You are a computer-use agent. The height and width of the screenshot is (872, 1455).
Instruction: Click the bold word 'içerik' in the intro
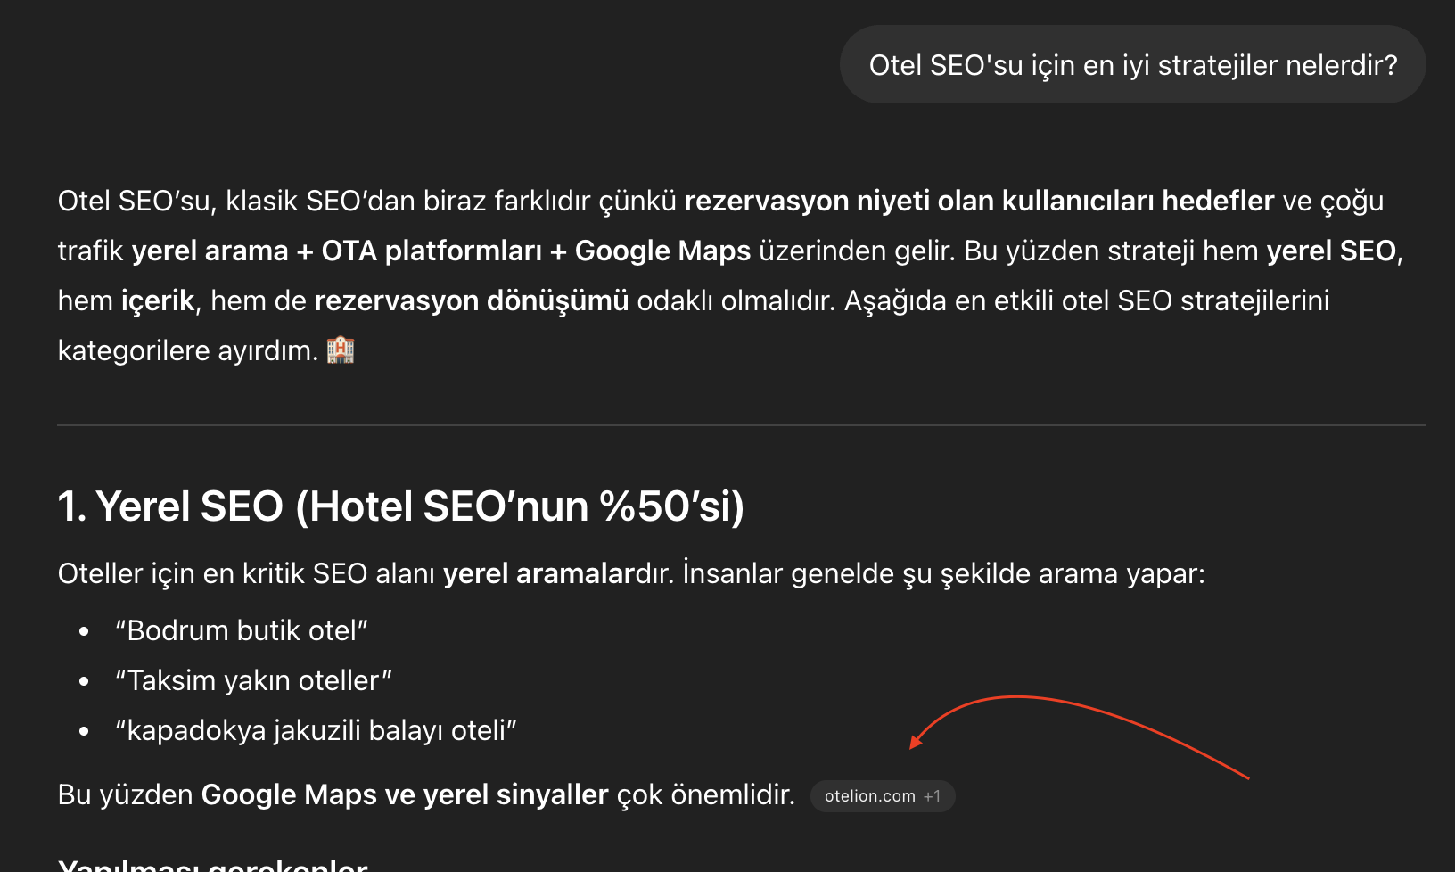point(156,300)
